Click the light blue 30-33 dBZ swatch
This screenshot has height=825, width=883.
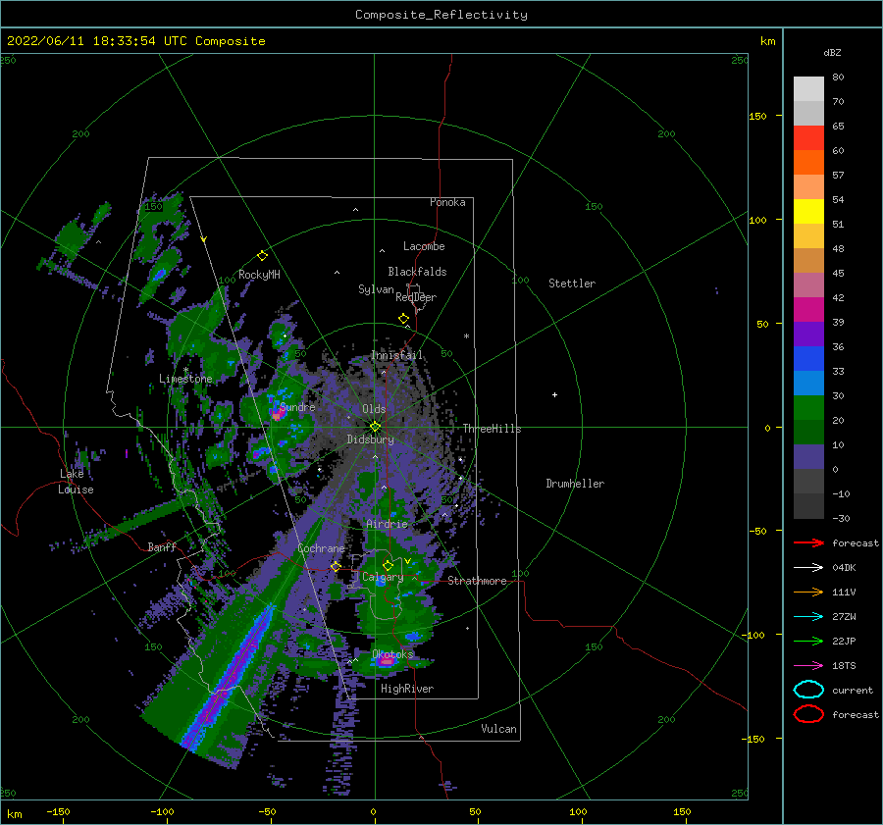tap(808, 383)
